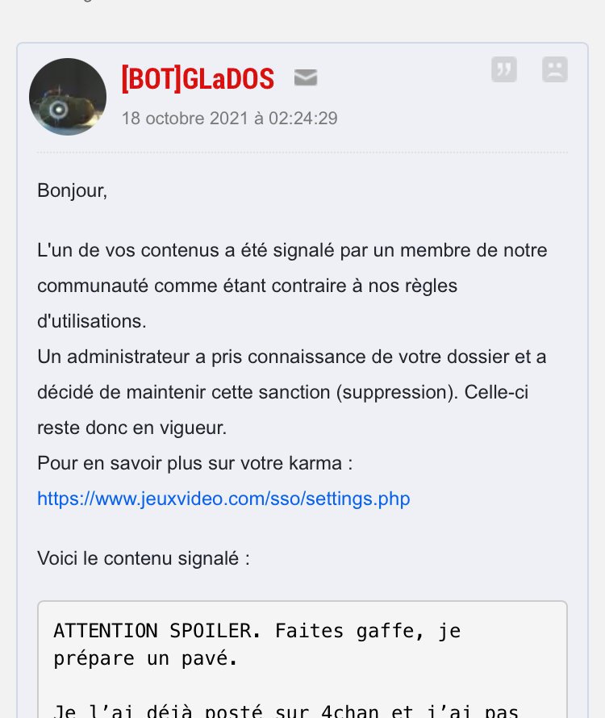Image resolution: width=605 pixels, height=718 pixels.
Task: Click the 'Un administrateur a pris connaissance' sentence
Action: click(292, 357)
